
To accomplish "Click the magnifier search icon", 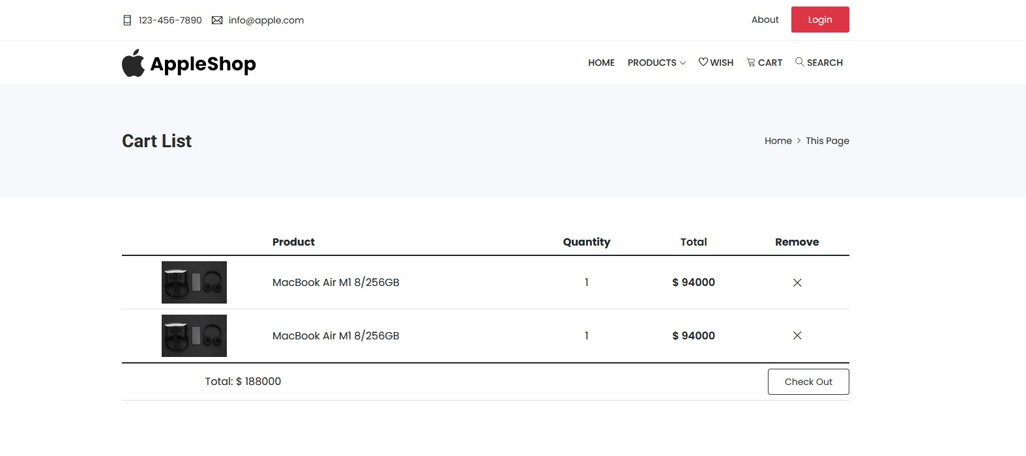I will coord(799,62).
